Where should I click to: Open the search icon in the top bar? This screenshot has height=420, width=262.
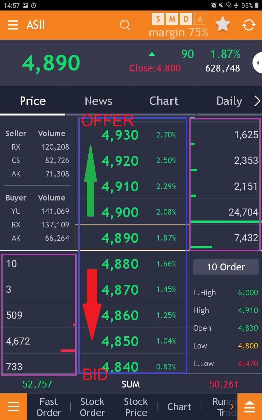click(125, 25)
